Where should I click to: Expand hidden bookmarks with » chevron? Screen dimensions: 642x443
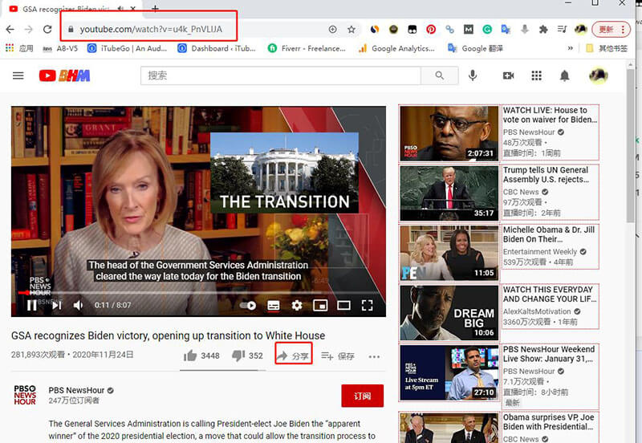click(571, 48)
